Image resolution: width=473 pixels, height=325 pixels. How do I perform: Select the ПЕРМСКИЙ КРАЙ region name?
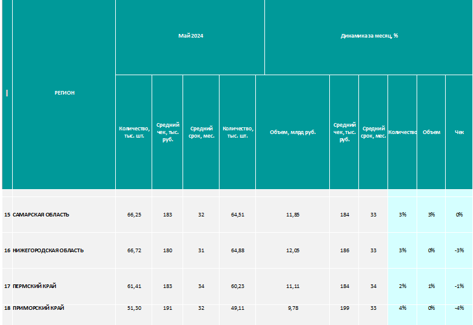tap(35, 286)
